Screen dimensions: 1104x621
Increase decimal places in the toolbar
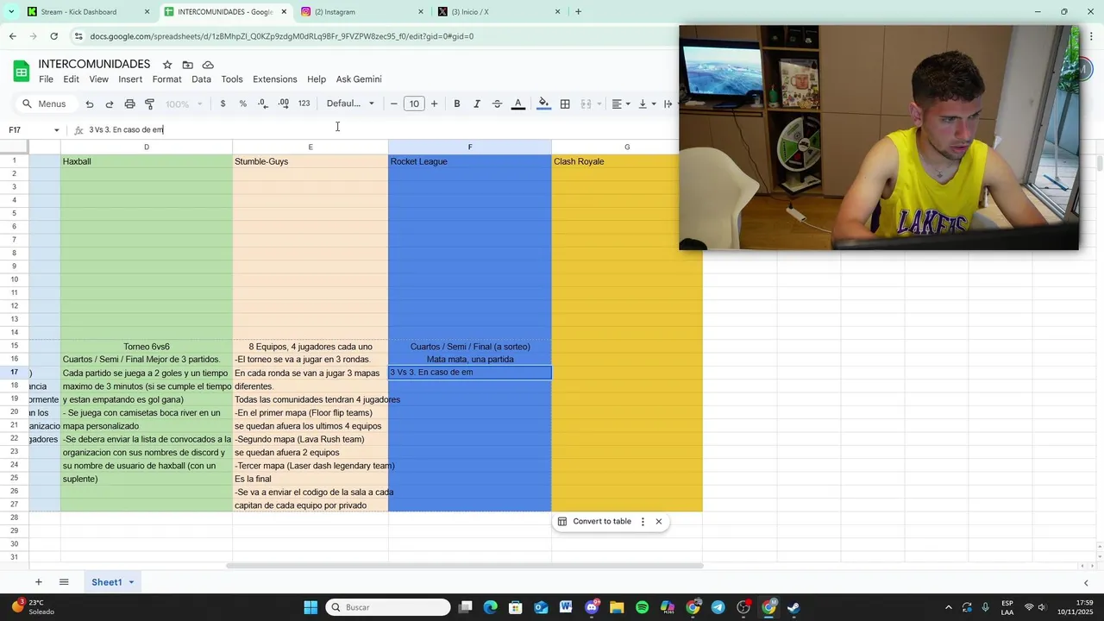tap(284, 103)
